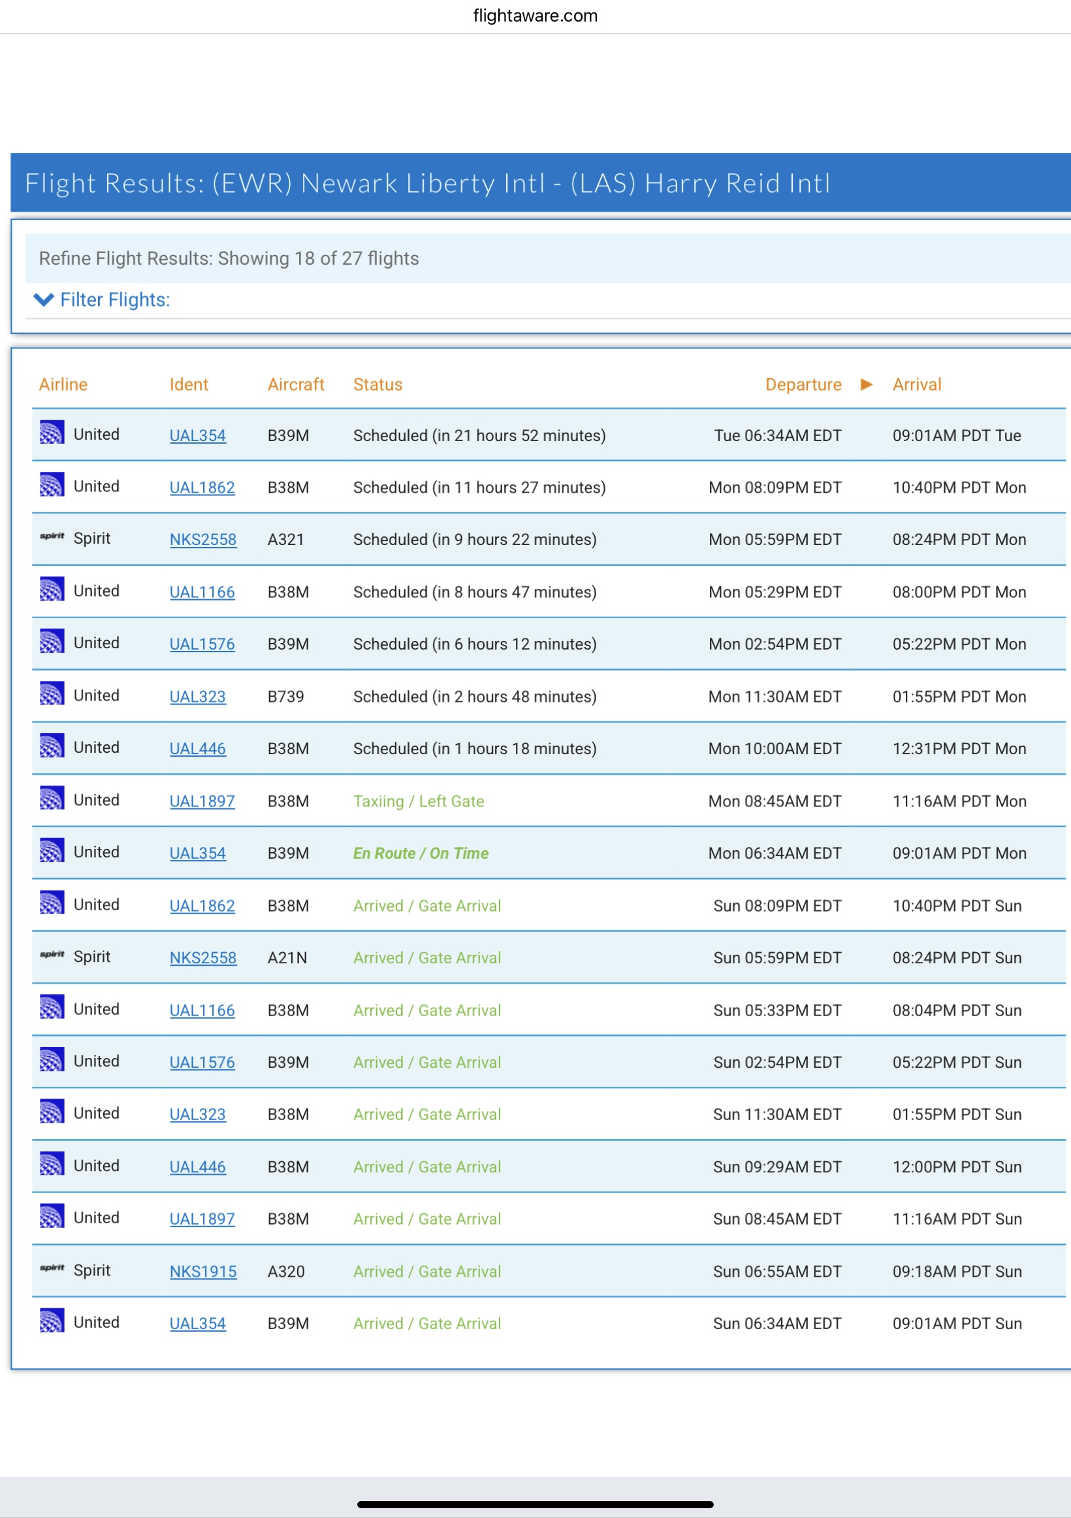
Task: Sort by the Ident column header
Action: pyautogui.click(x=189, y=385)
